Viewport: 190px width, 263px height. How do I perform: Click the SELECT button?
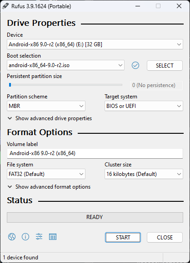[165, 65]
